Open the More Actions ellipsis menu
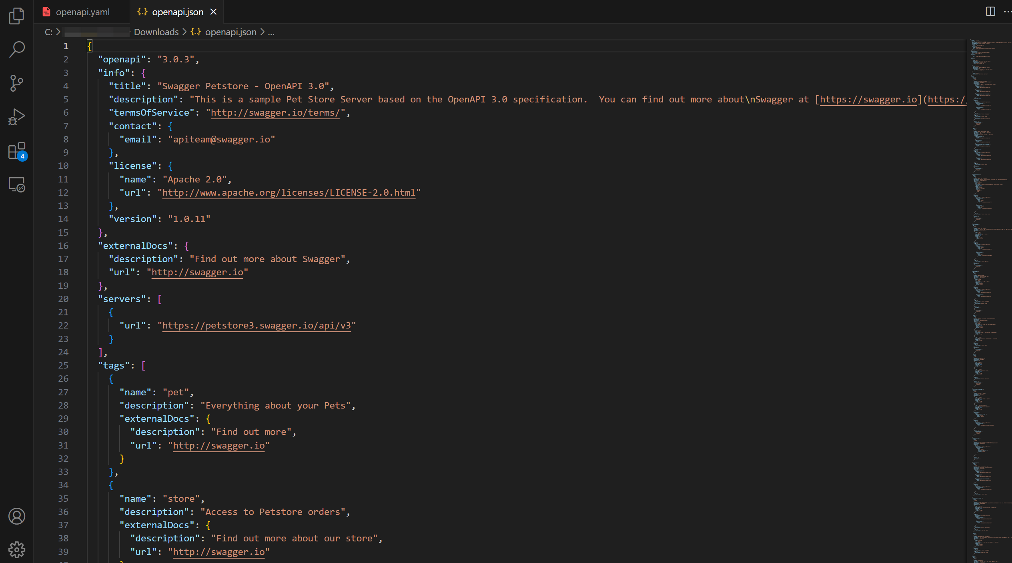The image size is (1012, 563). [1007, 12]
